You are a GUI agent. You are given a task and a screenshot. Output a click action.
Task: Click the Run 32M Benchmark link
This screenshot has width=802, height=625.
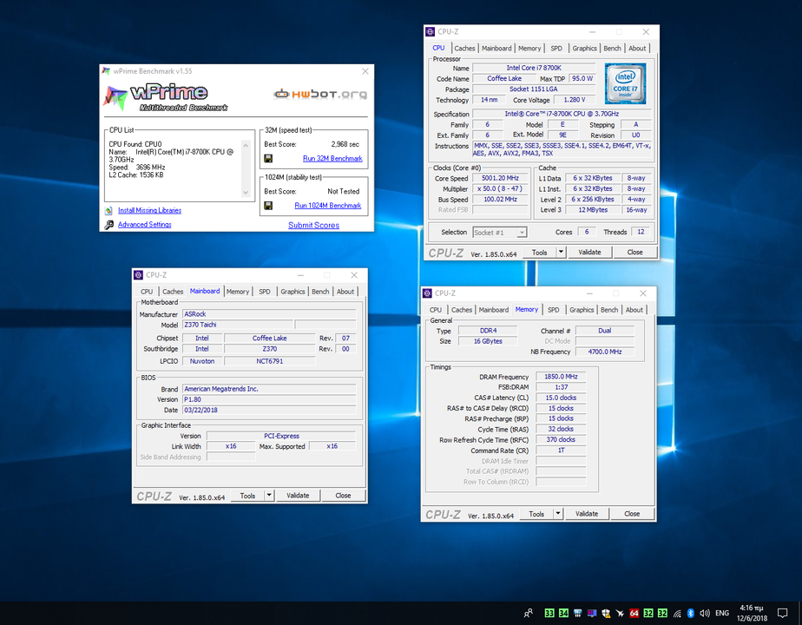click(332, 159)
